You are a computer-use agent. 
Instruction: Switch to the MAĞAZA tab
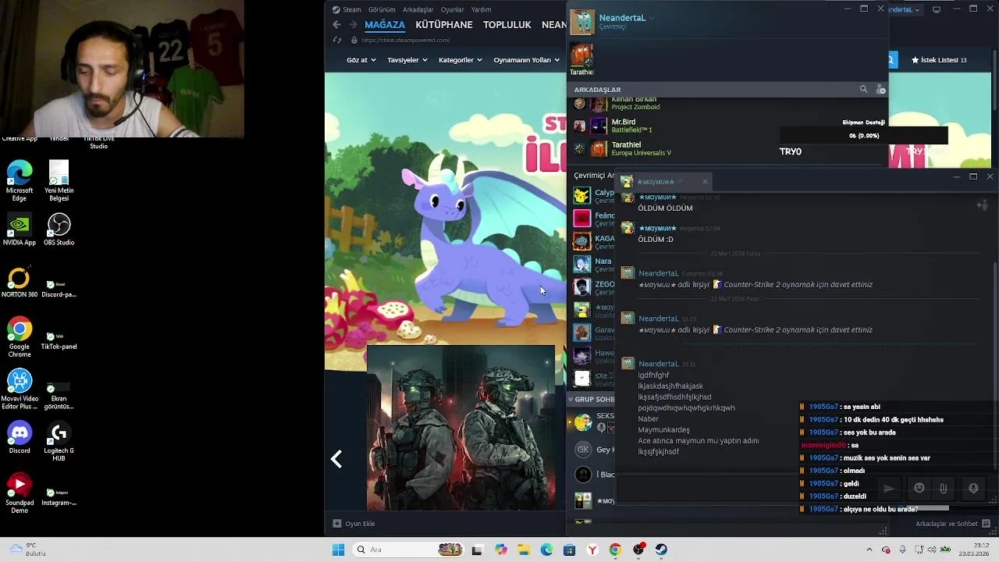click(x=385, y=25)
